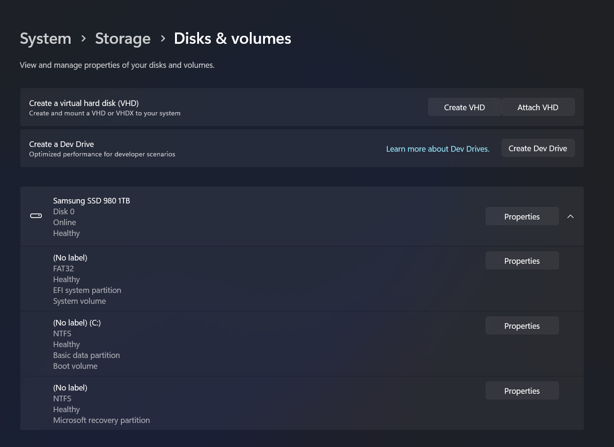Click the disk drive icon next to Samsung SSD 980
Viewport: 614px width, 447px height.
(x=36, y=215)
